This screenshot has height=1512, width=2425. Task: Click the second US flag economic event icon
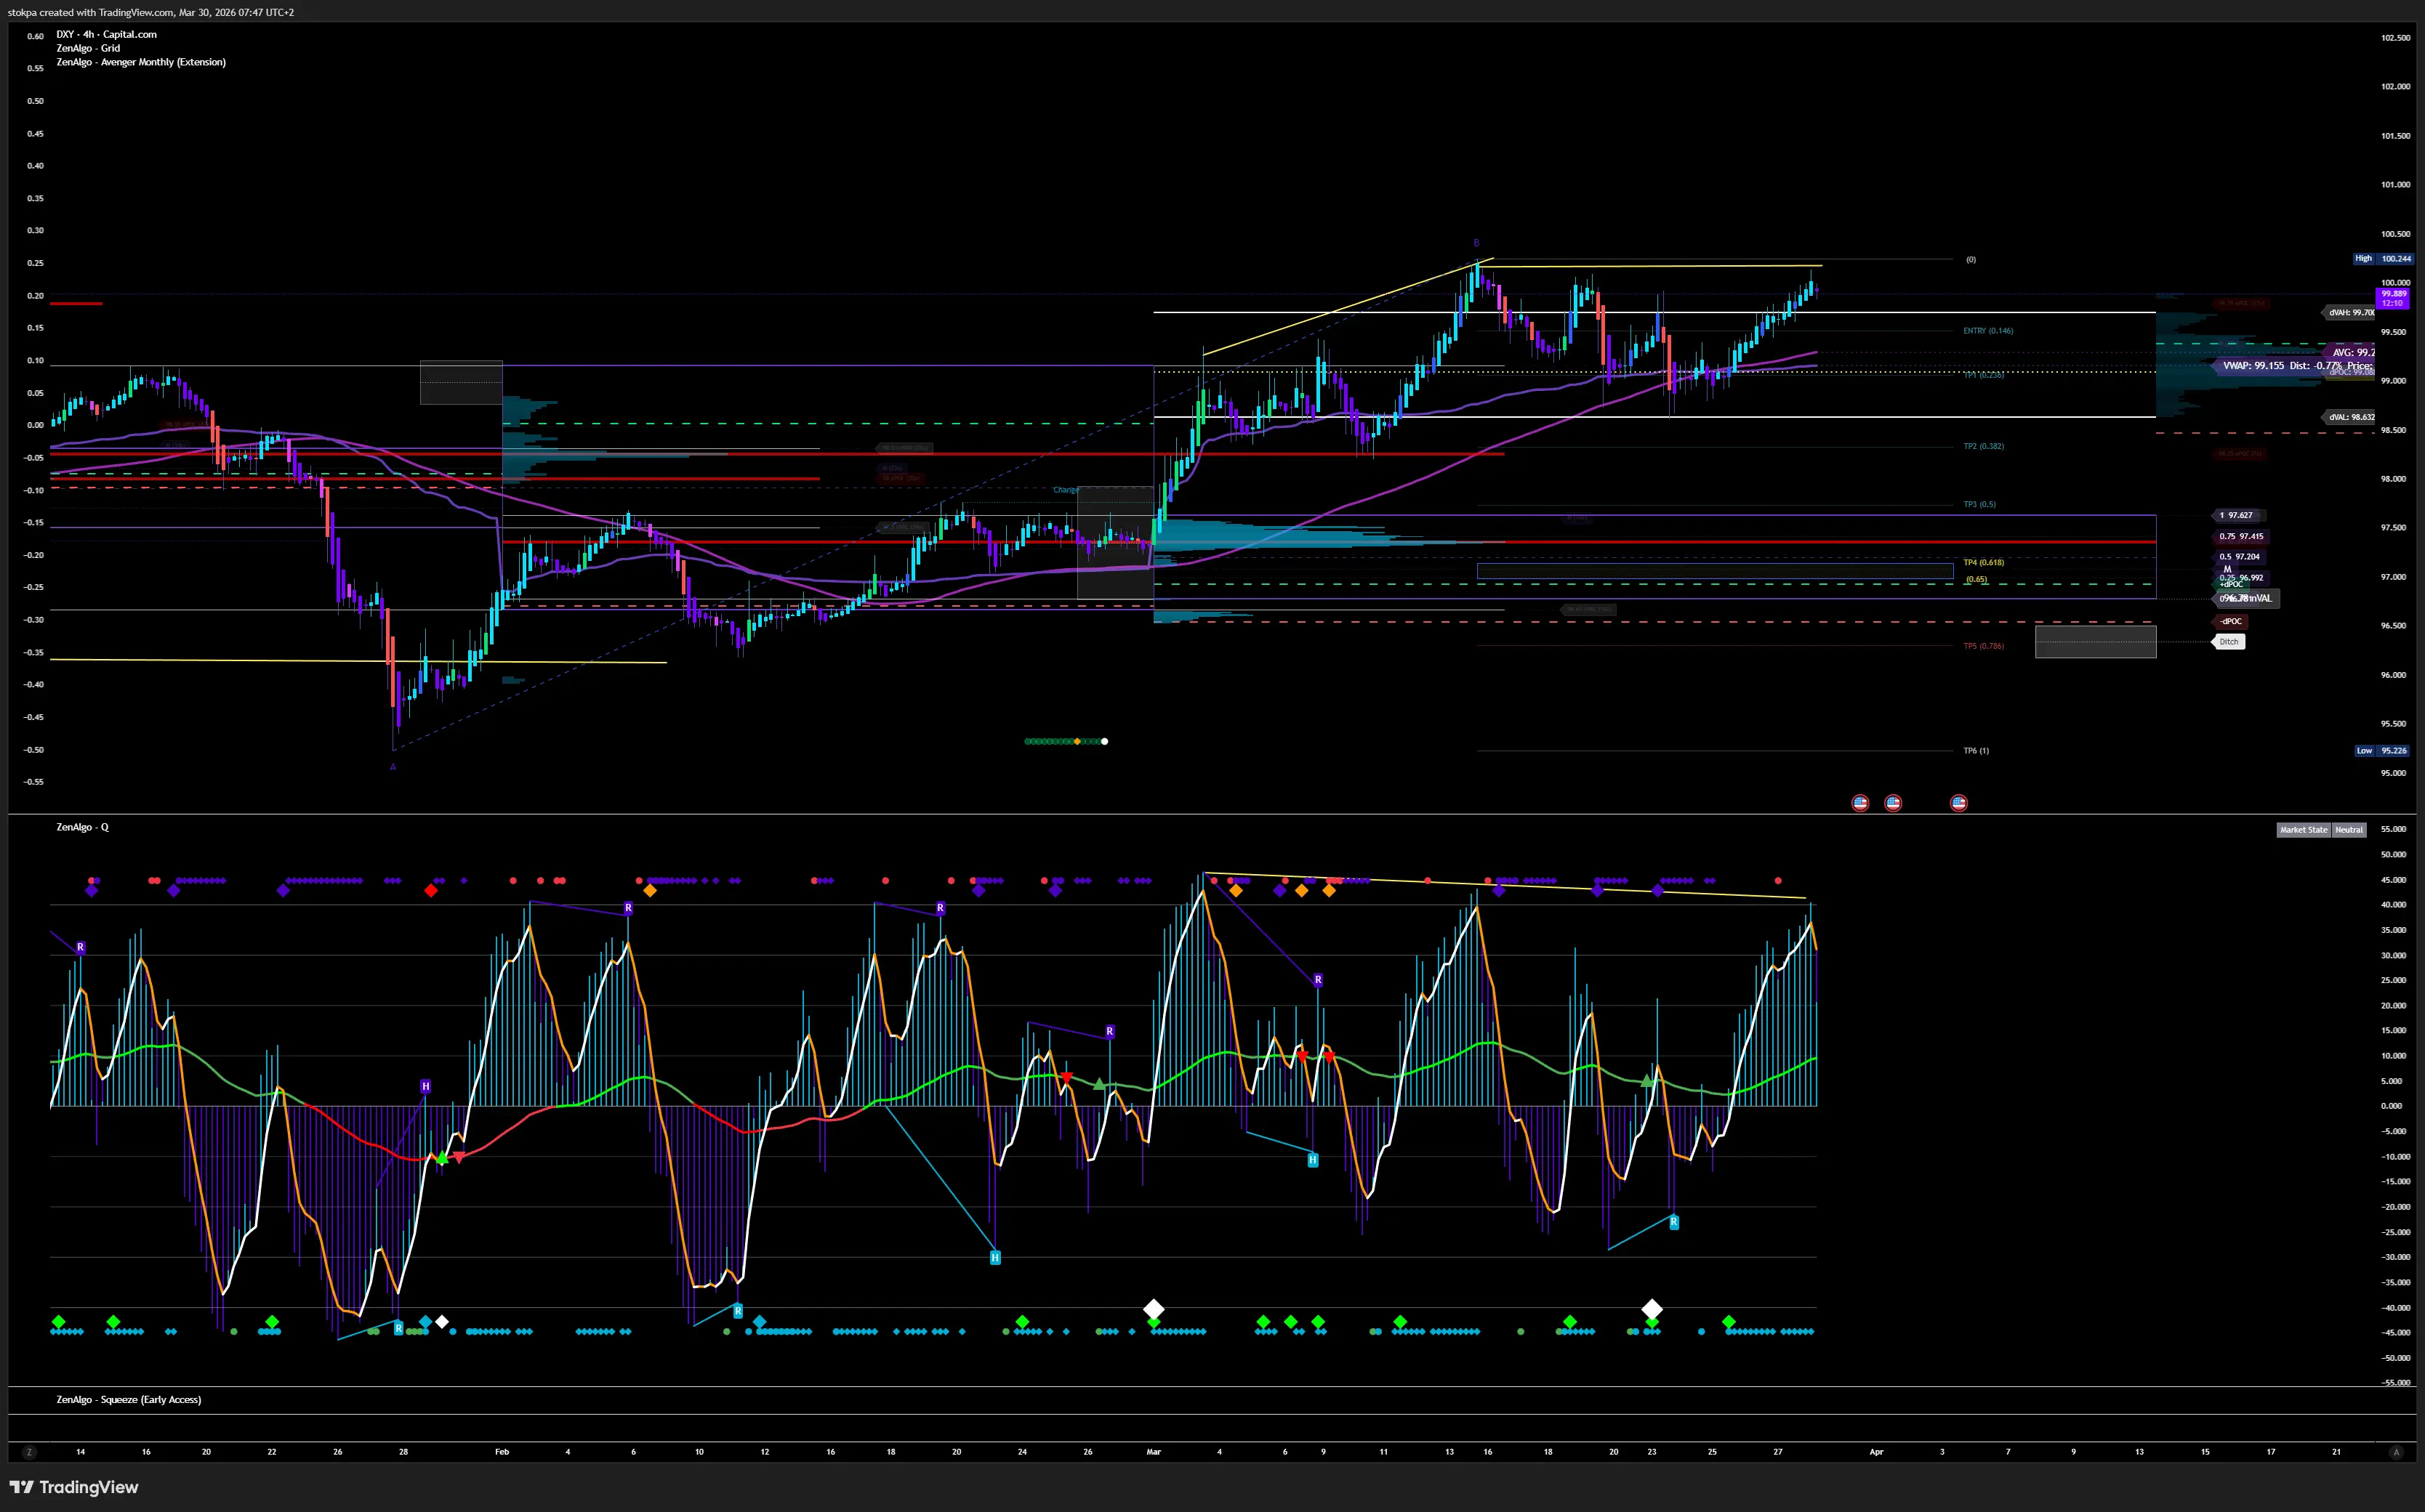[x=1893, y=803]
